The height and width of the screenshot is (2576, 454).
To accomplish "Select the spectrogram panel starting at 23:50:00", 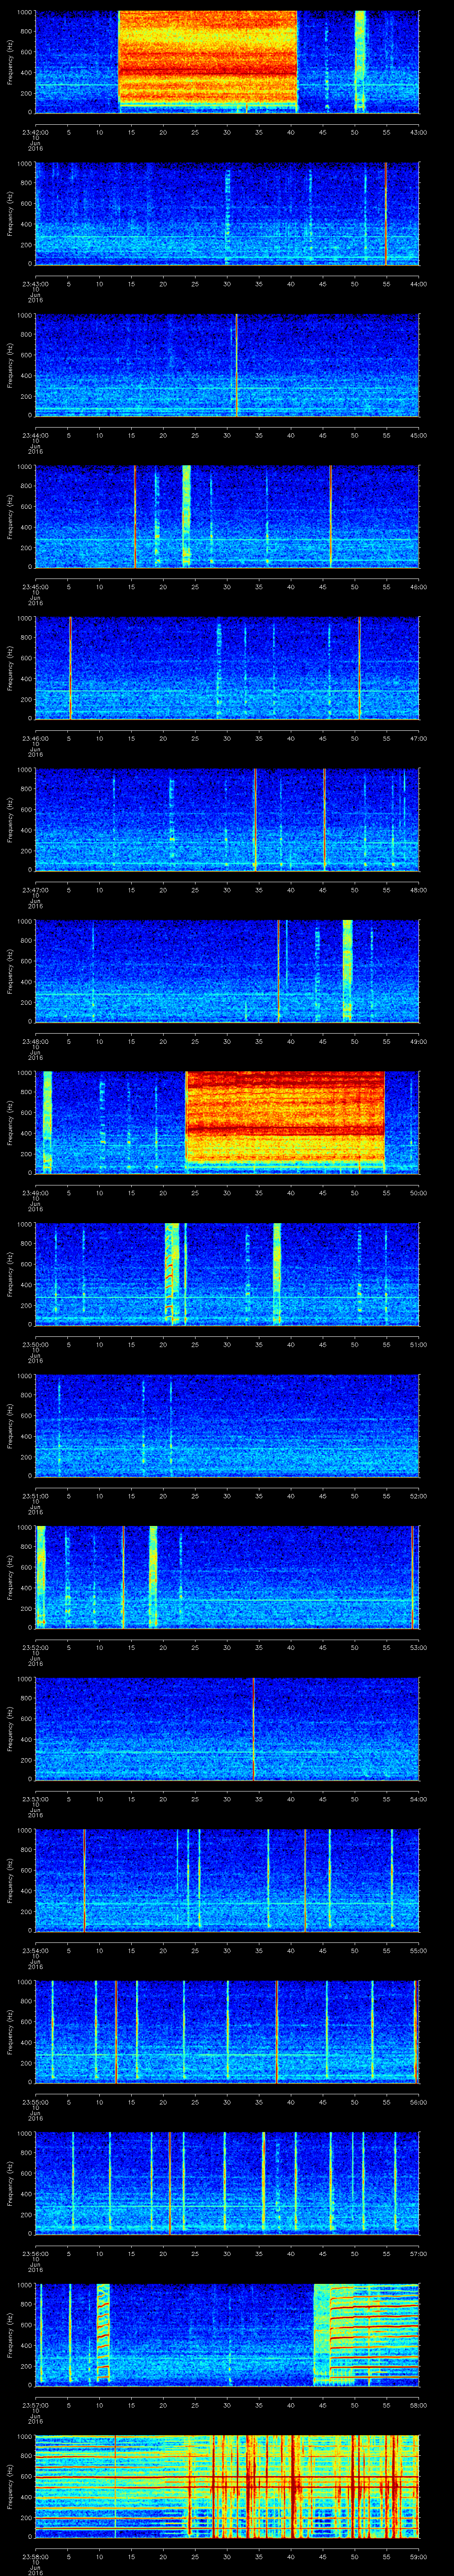I will (x=227, y=1273).
